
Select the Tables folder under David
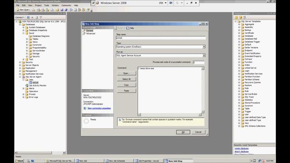point(35,39)
